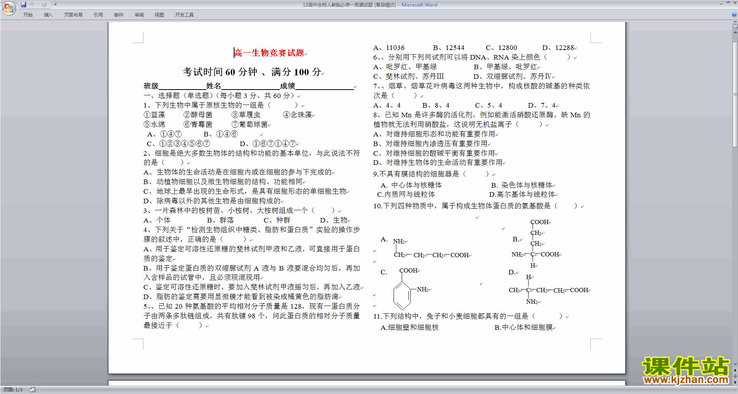Screen dimensions: 738x394
Task: Click question 11 answer A.细胞壁和细胞核
Action: pyautogui.click(x=410, y=327)
